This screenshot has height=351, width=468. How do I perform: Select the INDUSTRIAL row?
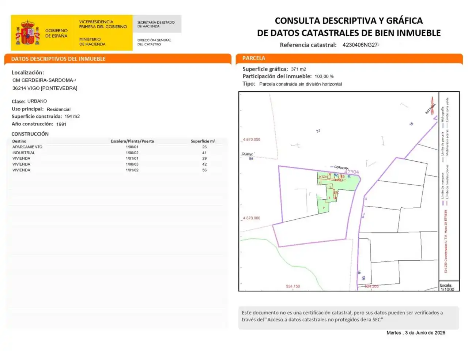(x=117, y=153)
